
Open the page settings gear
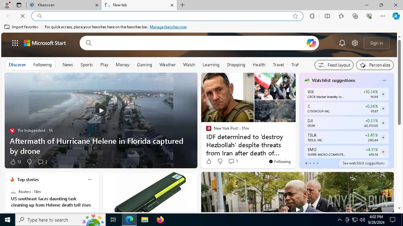pyautogui.click(x=355, y=43)
